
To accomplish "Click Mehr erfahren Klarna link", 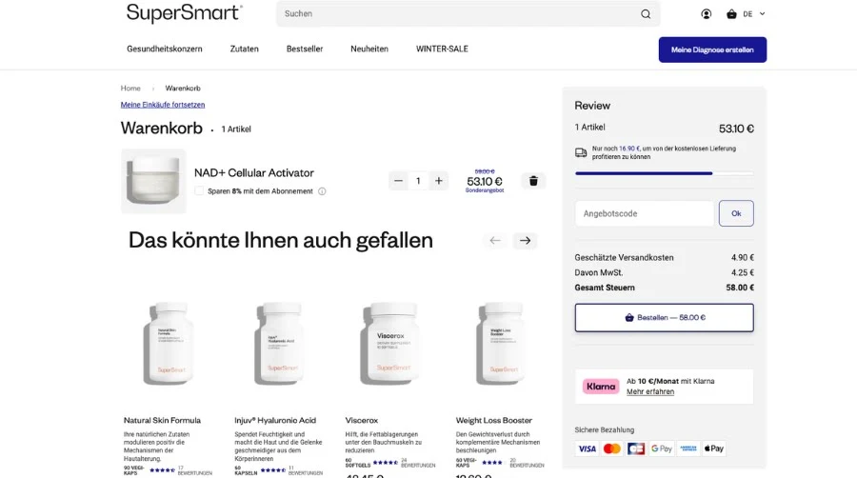I will (x=650, y=391).
